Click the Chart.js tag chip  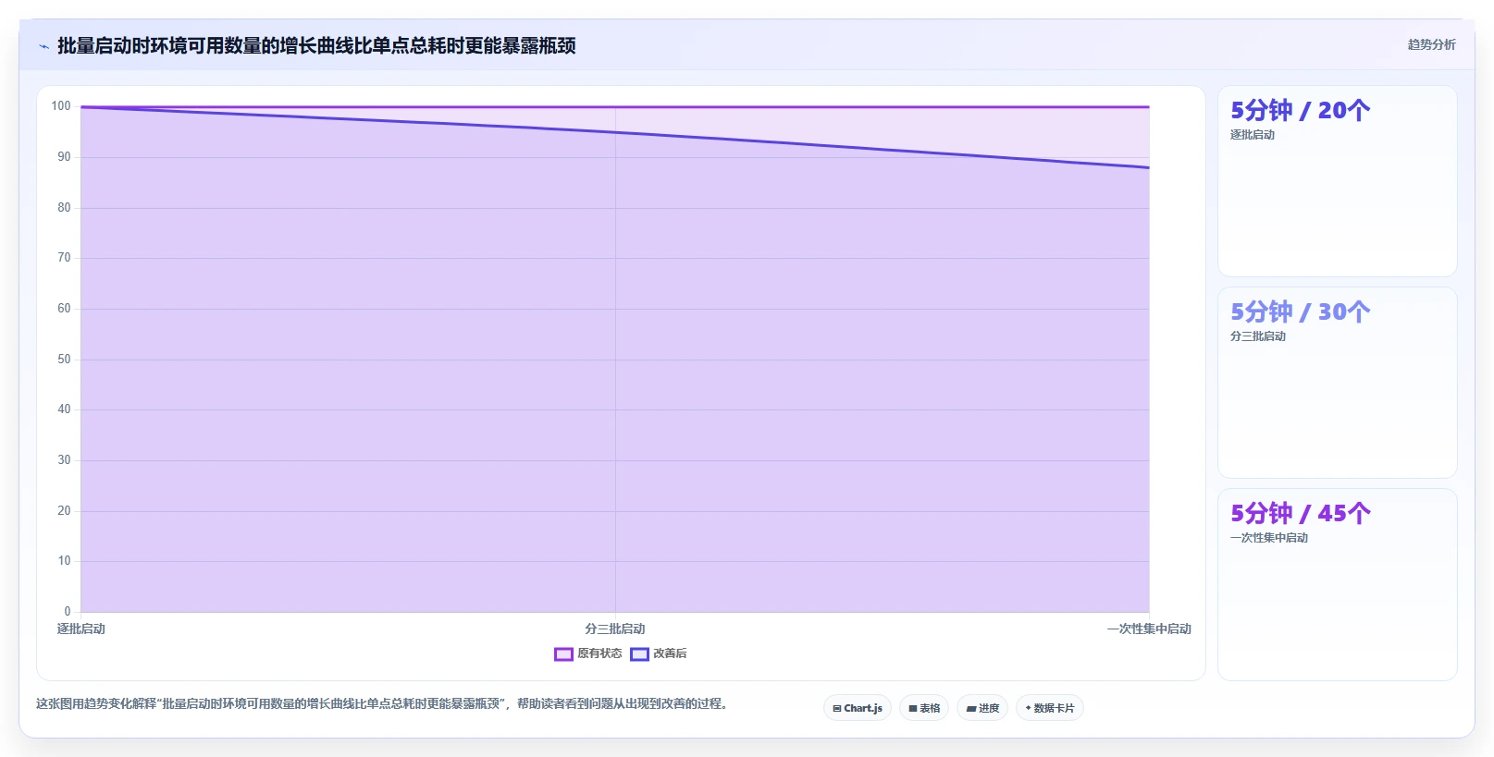point(858,708)
